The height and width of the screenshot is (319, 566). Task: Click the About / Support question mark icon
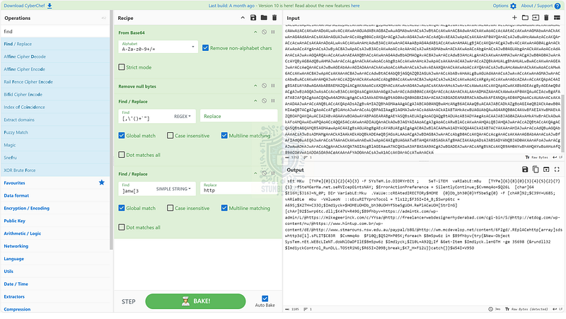pyautogui.click(x=558, y=6)
